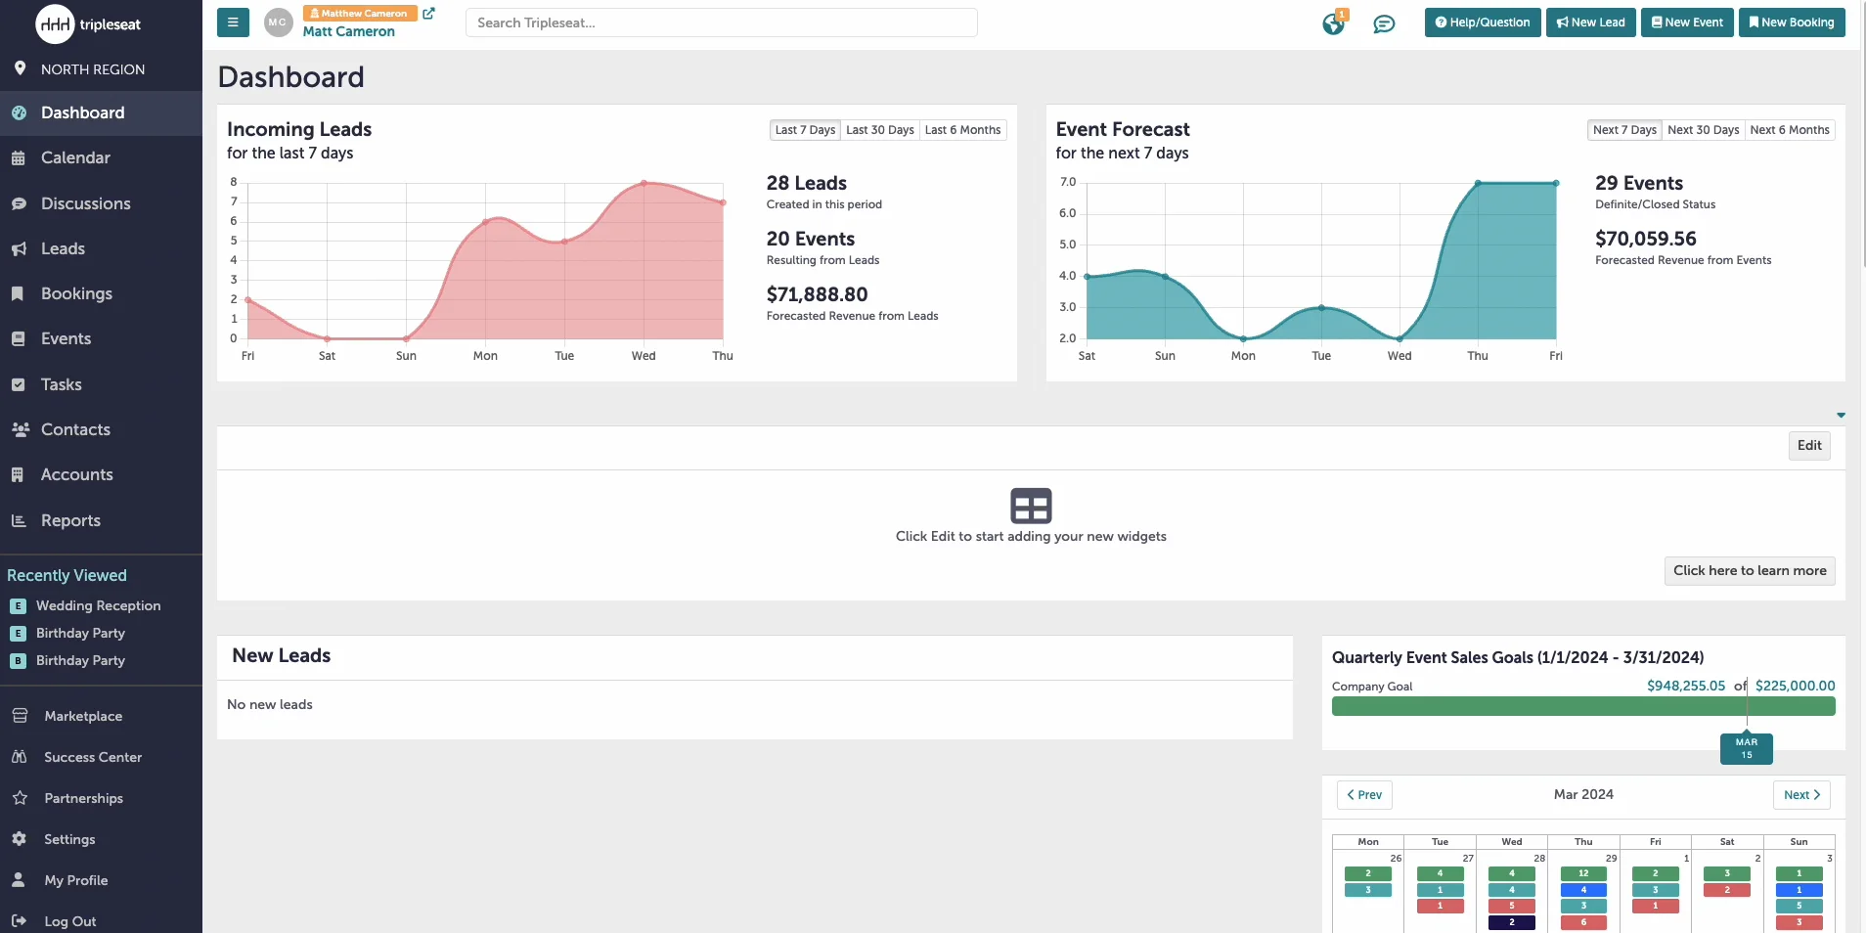The width and height of the screenshot is (1866, 933).
Task: Create a new event with New Event button
Action: coord(1686,22)
